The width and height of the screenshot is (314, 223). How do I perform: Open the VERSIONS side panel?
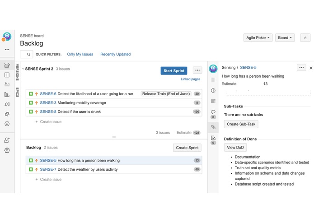18,72
